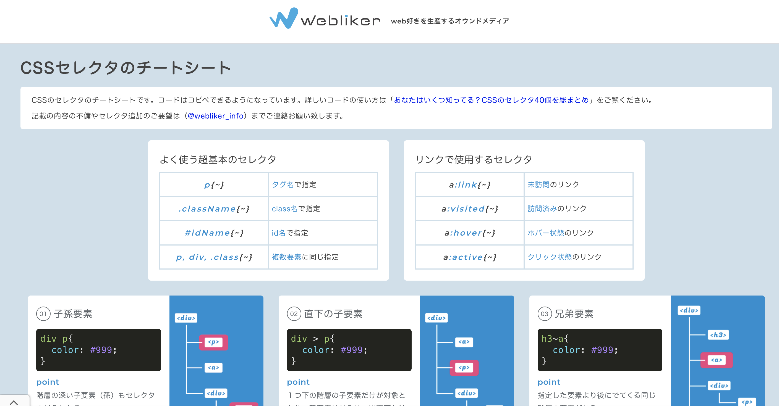
Task: Click the #idName{~} selector cell
Action: point(214,233)
